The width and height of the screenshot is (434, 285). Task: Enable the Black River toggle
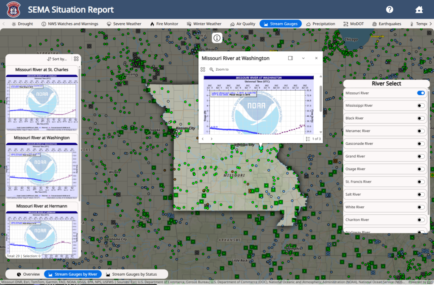pos(421,118)
